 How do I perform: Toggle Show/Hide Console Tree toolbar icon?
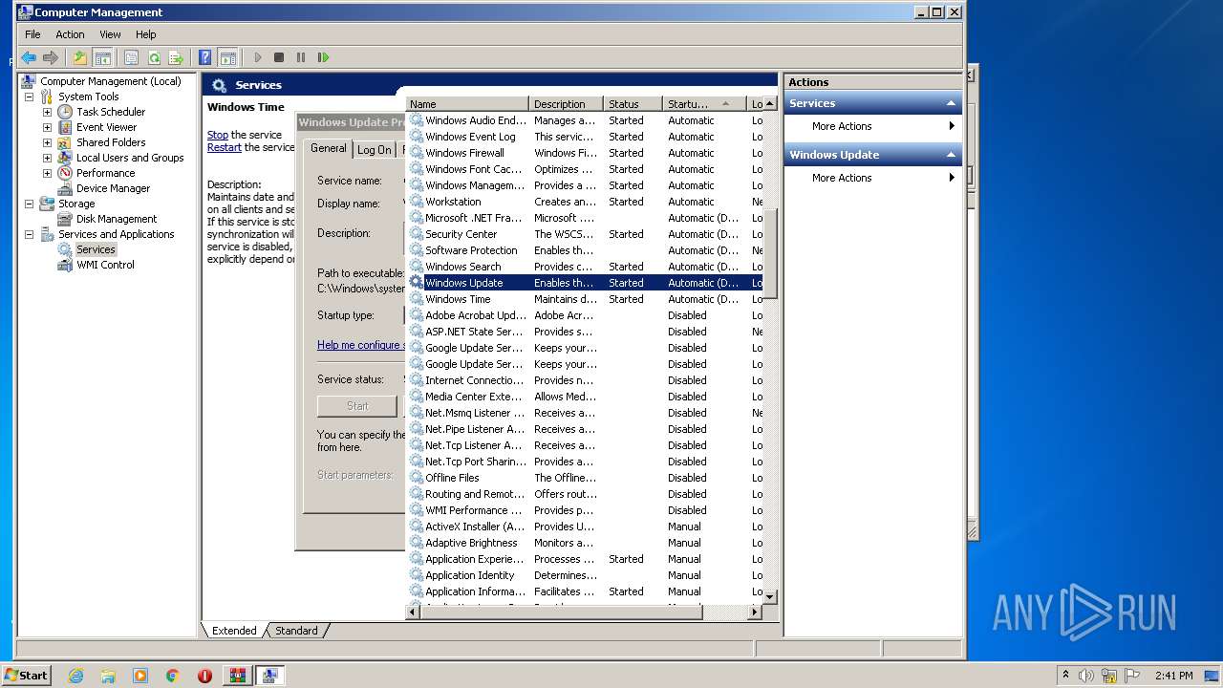click(102, 57)
